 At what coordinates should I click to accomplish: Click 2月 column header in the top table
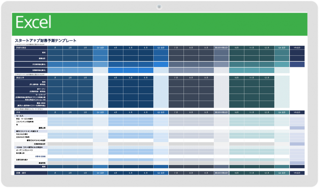point(70,47)
